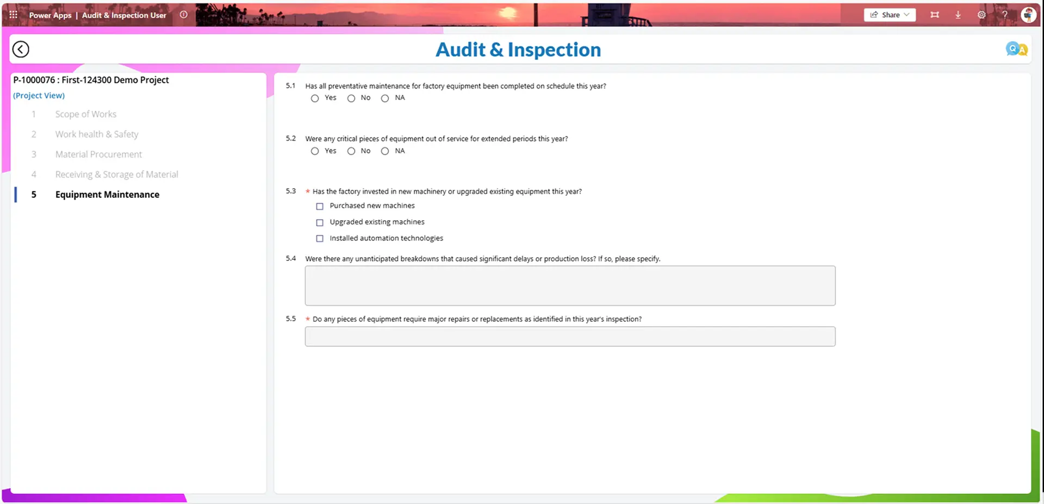Click the app info icon beside title
The image size is (1044, 504).
tap(184, 15)
